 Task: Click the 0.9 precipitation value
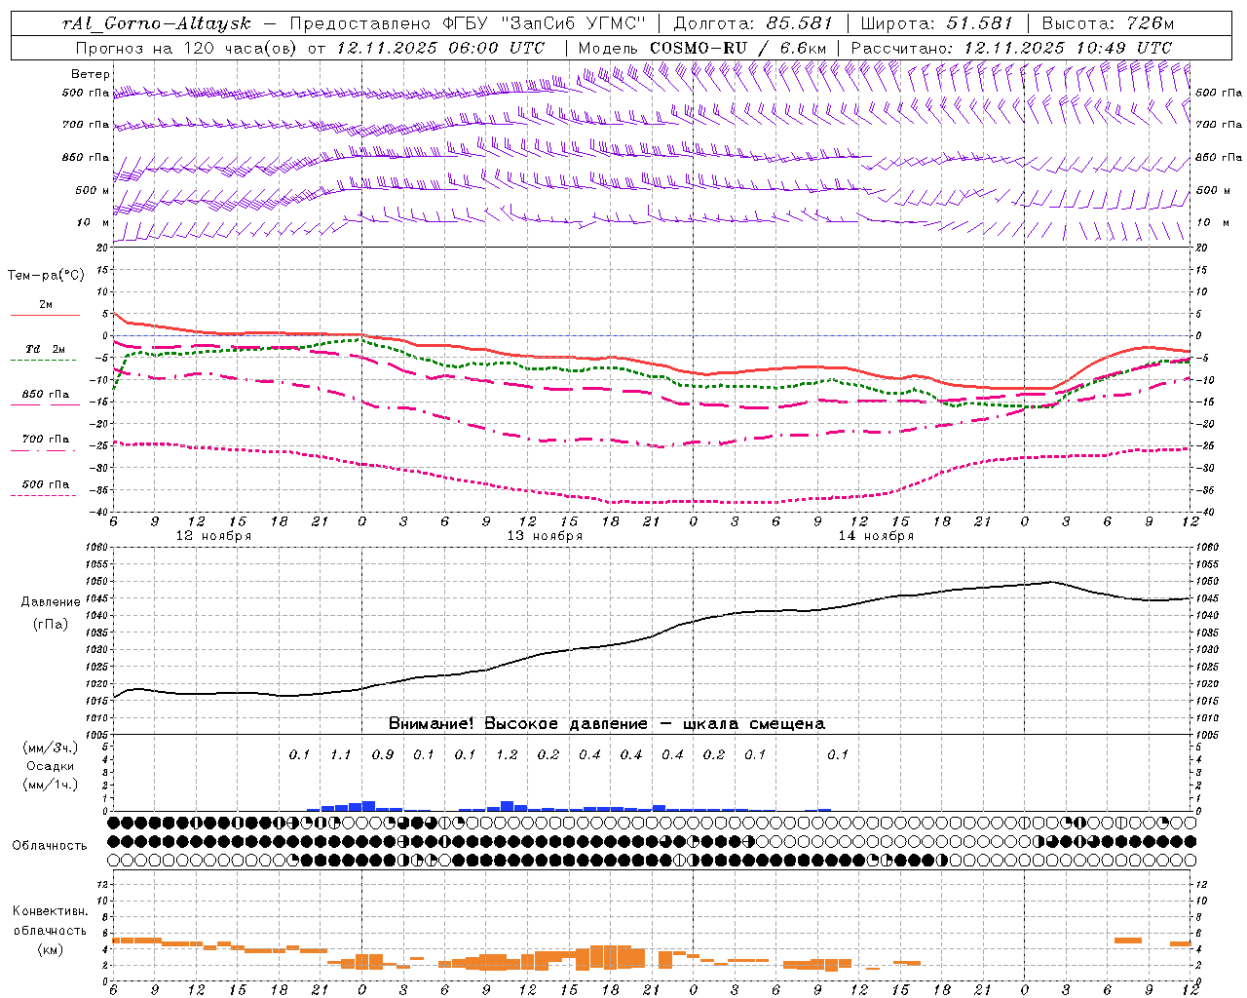(x=383, y=754)
